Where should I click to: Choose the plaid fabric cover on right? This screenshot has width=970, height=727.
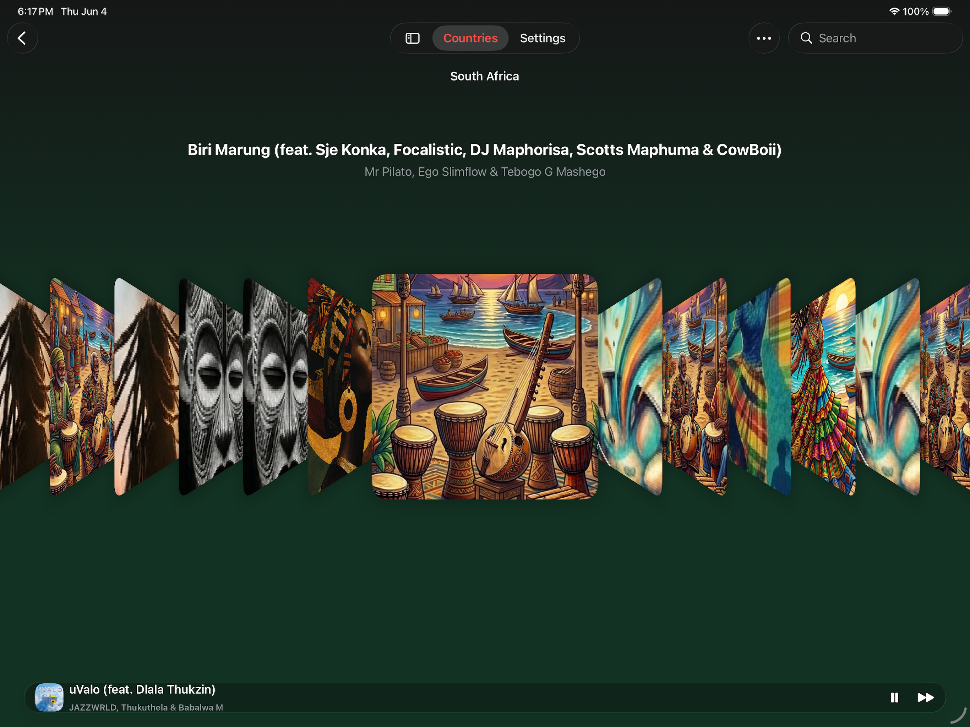pyautogui.click(x=759, y=386)
